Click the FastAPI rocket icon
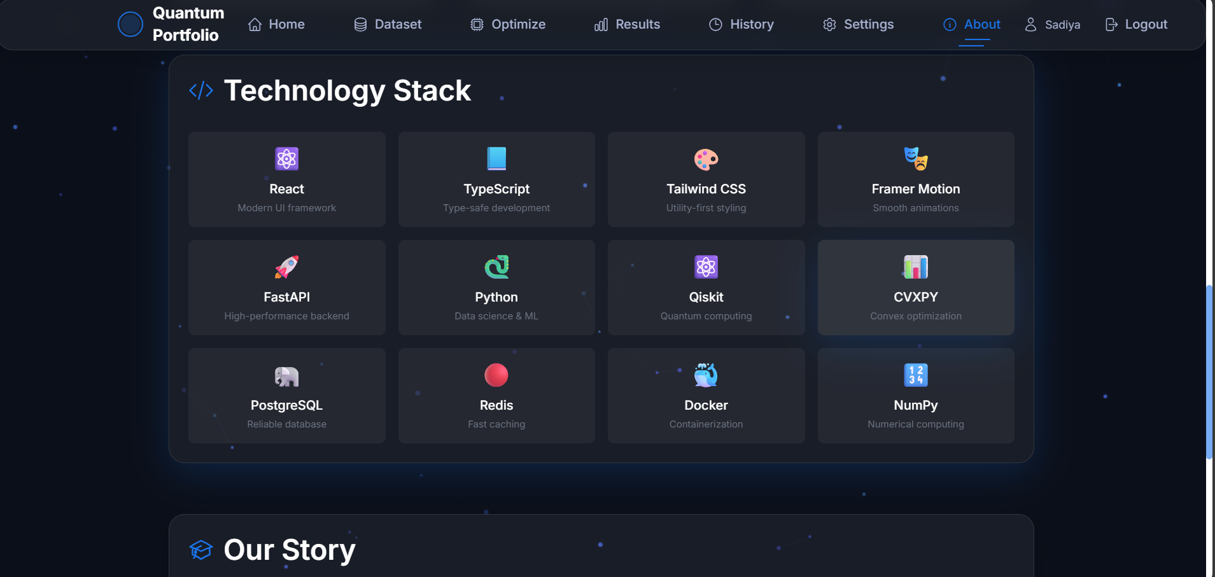Viewport: 1215px width, 577px height. [x=287, y=267]
